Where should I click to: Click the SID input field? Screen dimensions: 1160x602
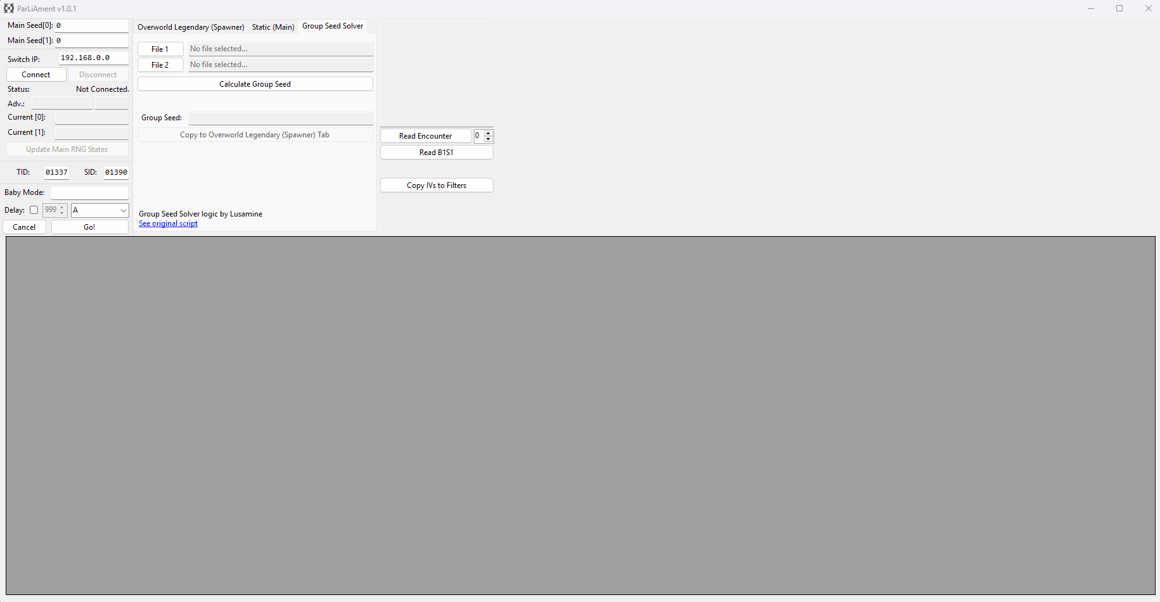point(116,172)
